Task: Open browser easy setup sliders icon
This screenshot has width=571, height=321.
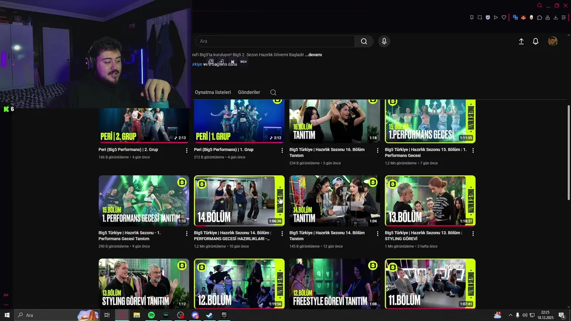Action: (564, 17)
